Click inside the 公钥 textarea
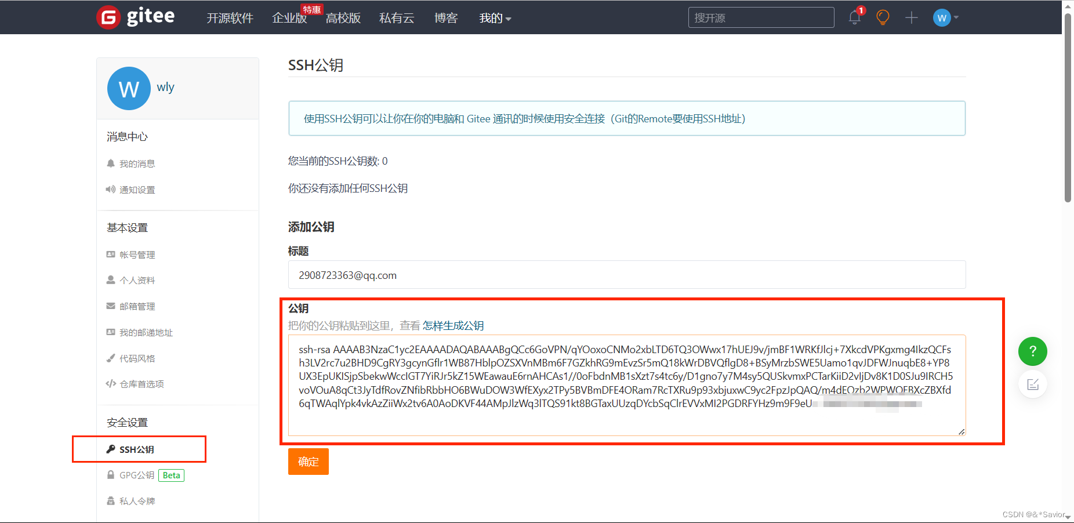Viewport: 1074px width, 523px height. pos(627,385)
